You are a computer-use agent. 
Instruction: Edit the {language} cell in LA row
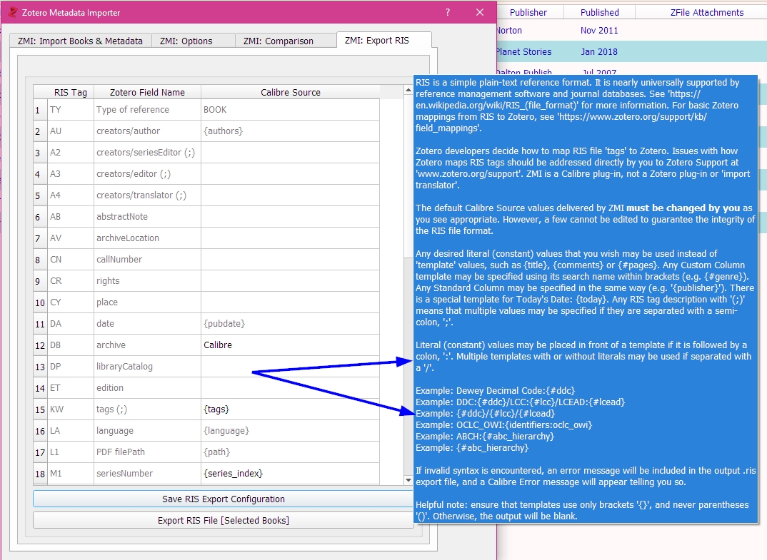[x=290, y=430]
